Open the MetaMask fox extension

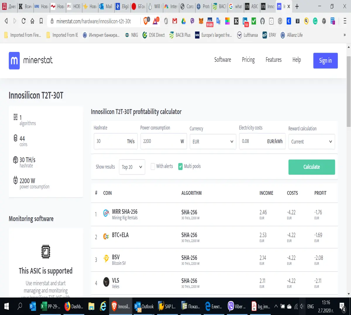[x=201, y=21]
